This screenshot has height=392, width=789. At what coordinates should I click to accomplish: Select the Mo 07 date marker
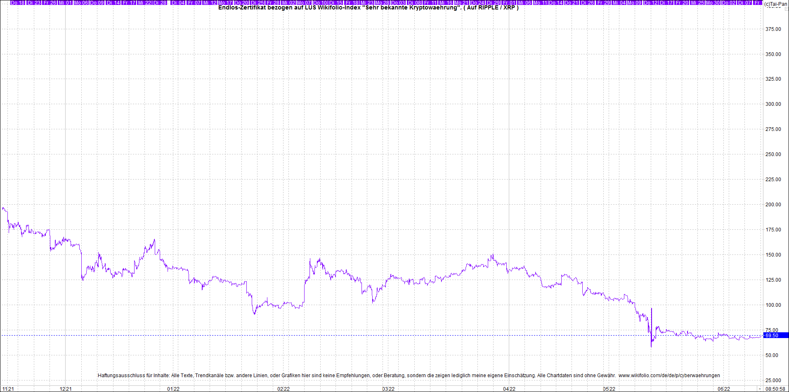(304, 2)
